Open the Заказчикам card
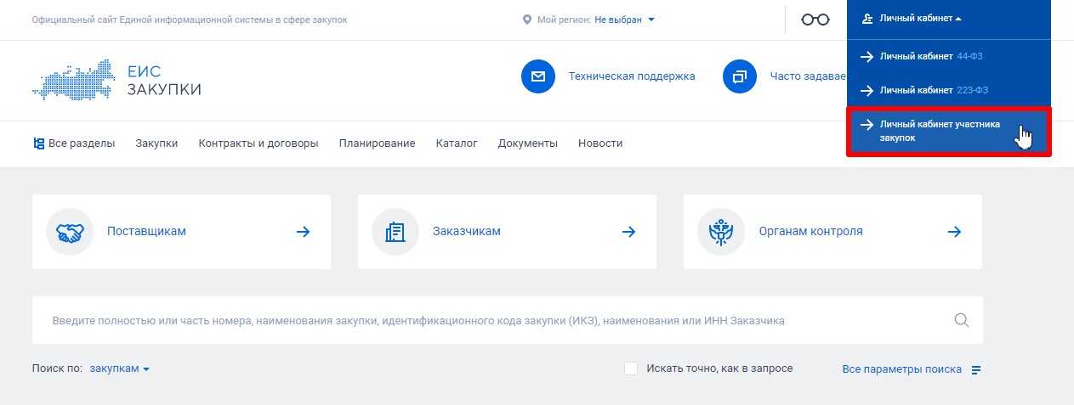 (507, 232)
